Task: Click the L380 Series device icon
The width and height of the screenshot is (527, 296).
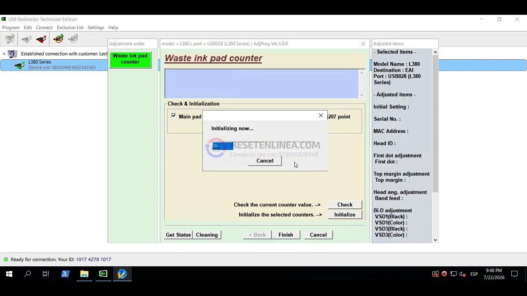Action: pos(19,65)
